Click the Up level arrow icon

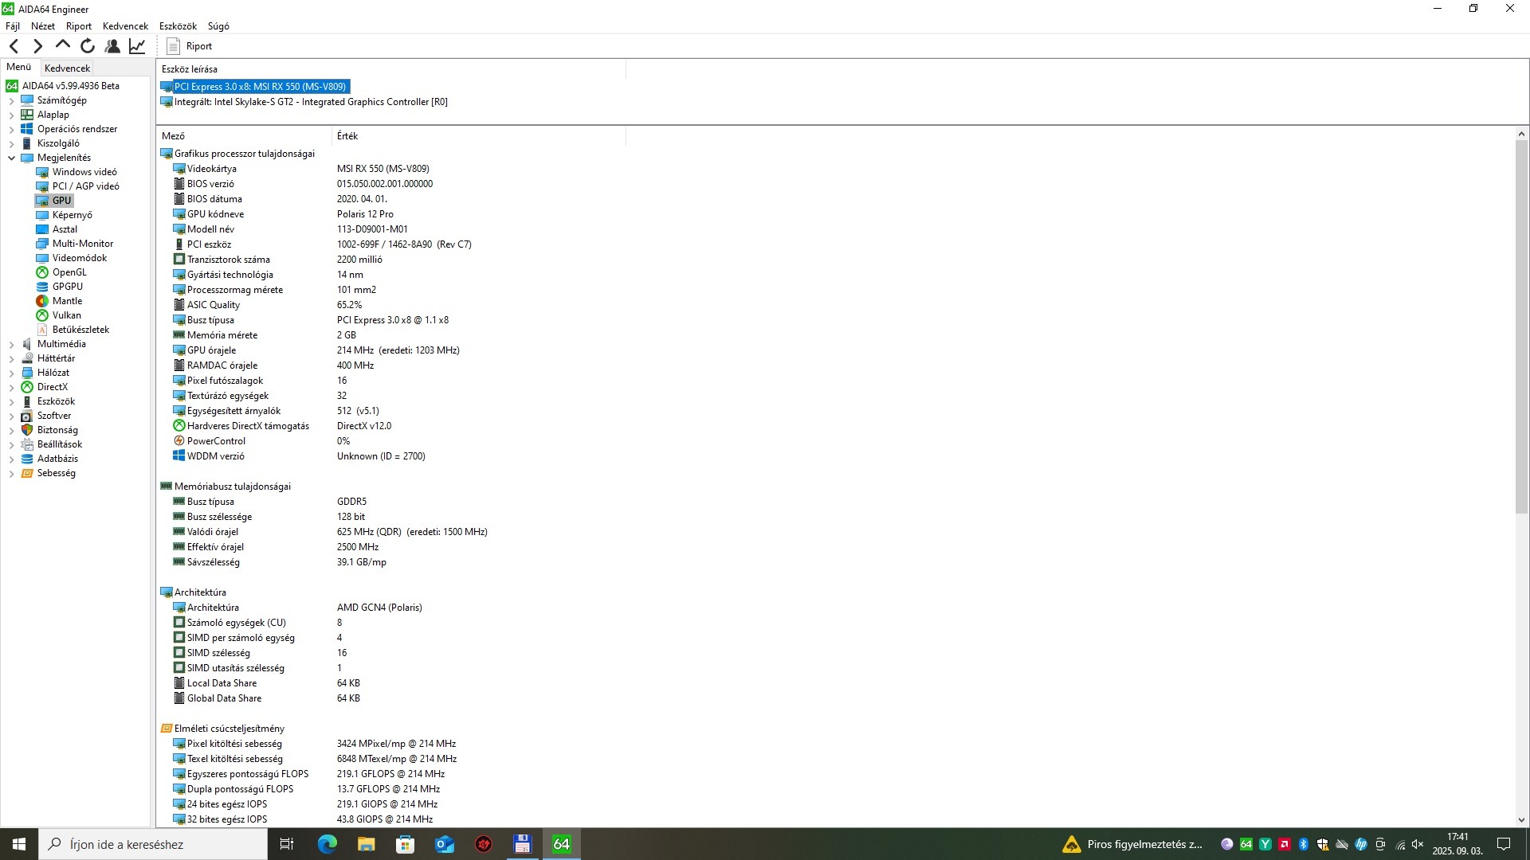pyautogui.click(x=63, y=45)
